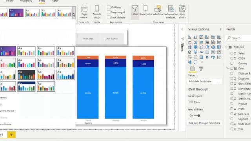Open the Sync slicers pane
Viewport: 251px width, 141px height.
(x=182, y=12)
